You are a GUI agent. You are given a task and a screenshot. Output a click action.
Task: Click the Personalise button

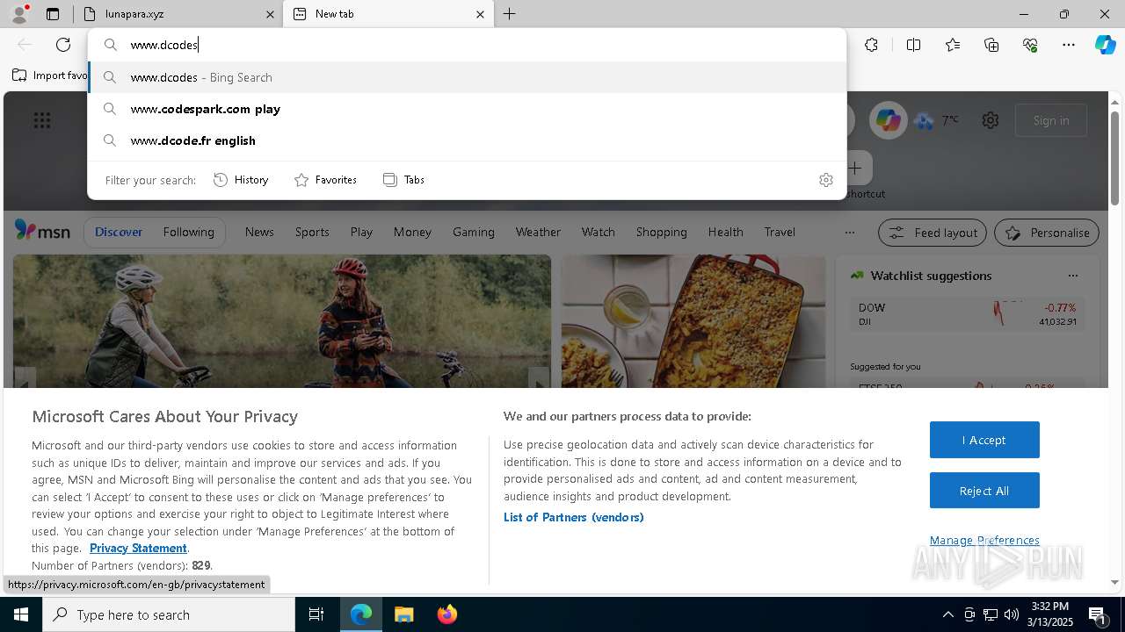[x=1047, y=233]
